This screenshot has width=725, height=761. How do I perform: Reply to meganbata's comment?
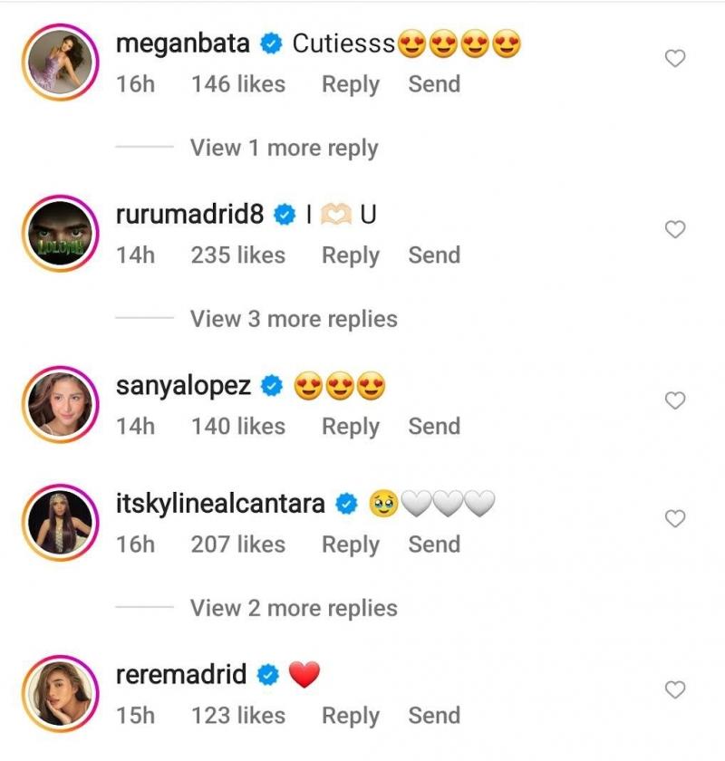click(350, 84)
